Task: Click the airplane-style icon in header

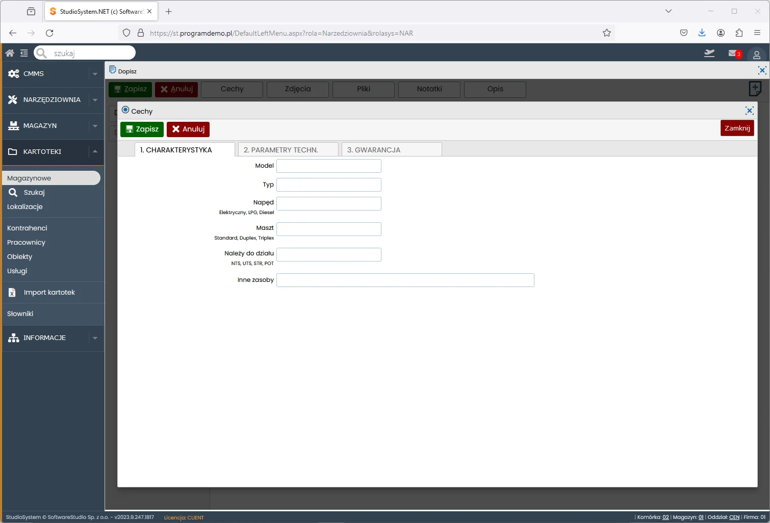Action: tap(709, 53)
